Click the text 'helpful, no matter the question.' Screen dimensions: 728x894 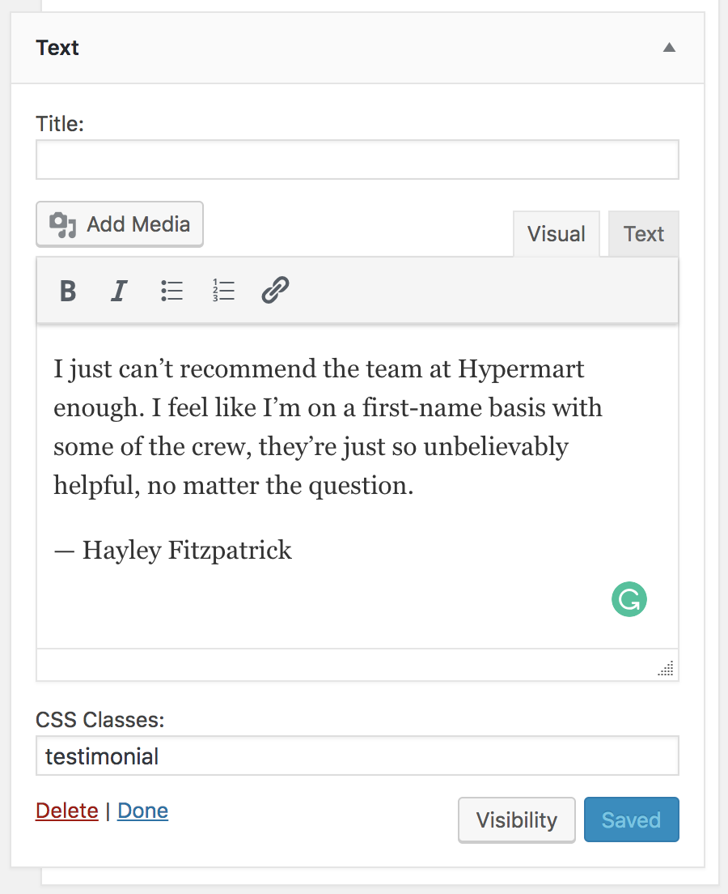coord(234,486)
